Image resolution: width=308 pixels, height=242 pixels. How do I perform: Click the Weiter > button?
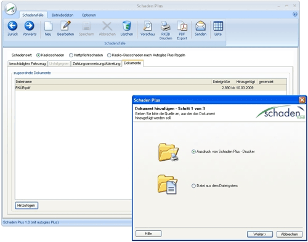(x=260, y=234)
